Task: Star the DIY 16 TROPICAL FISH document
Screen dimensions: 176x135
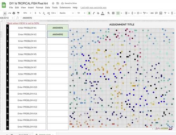Action: 53,4
